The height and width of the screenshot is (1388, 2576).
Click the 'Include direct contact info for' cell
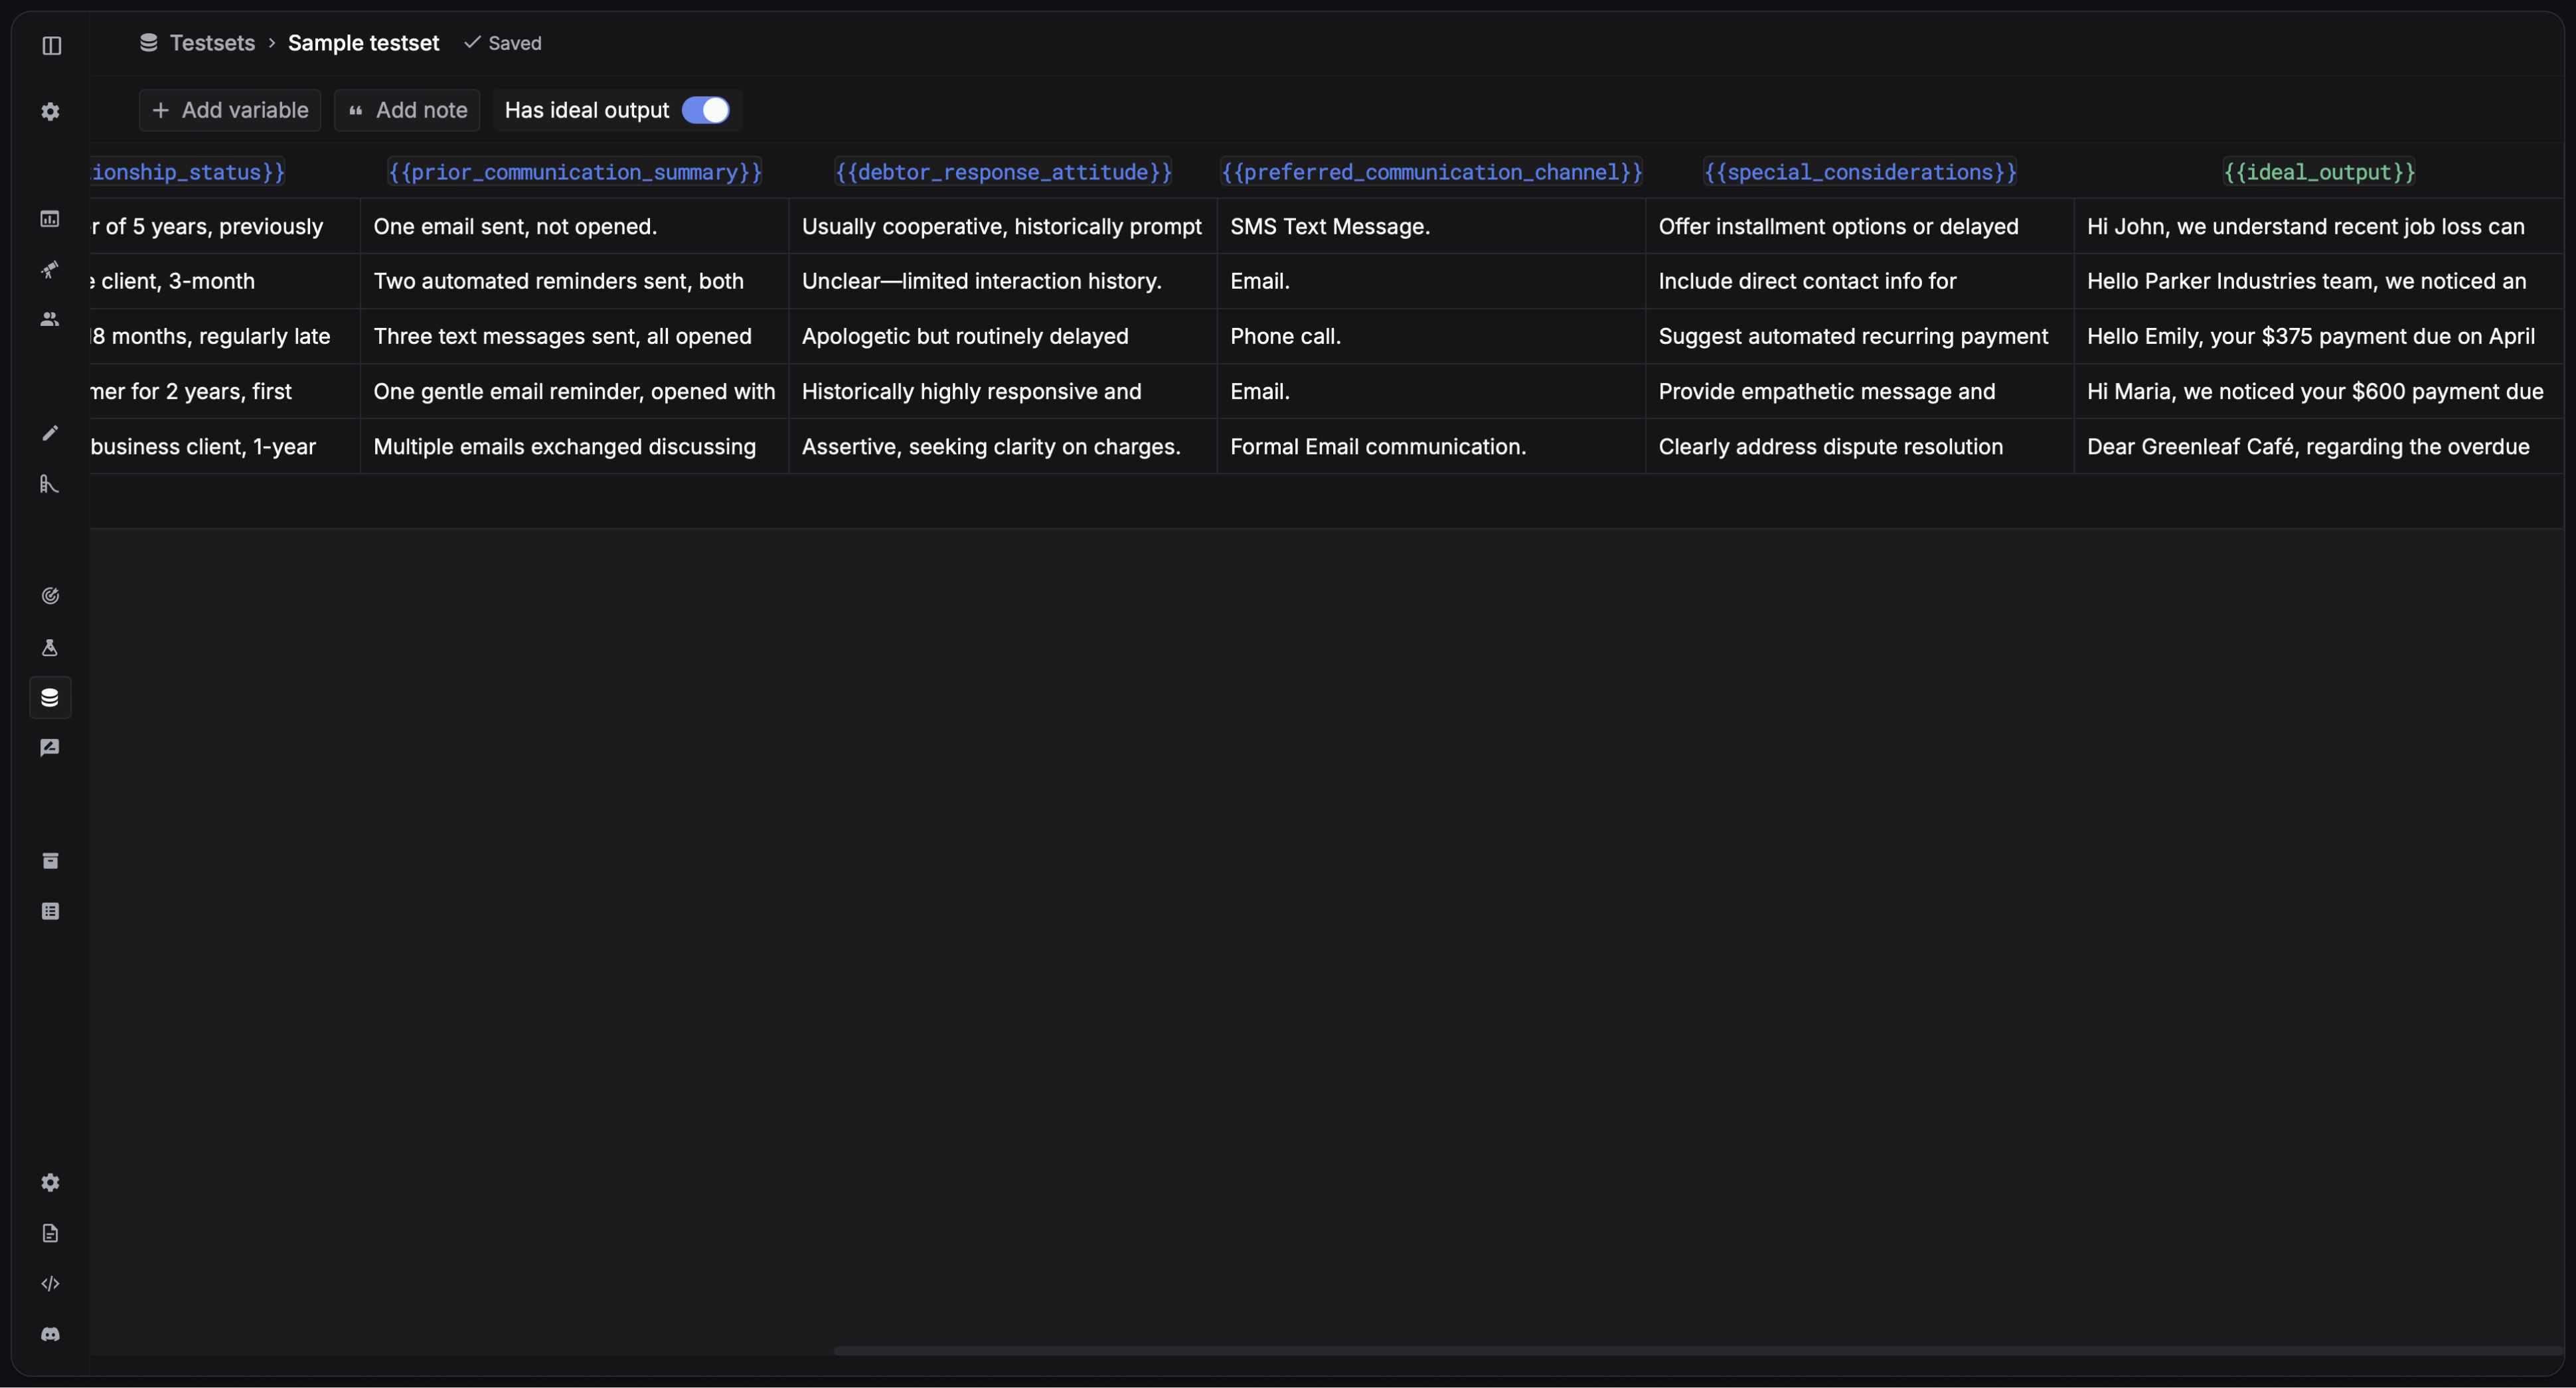(1860, 281)
